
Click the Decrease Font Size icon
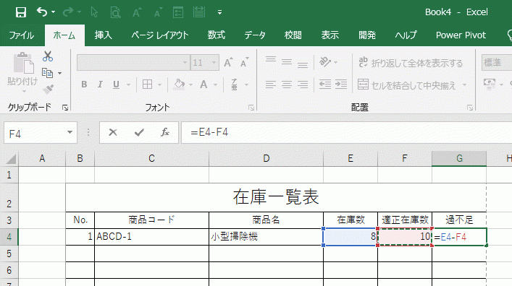tap(245, 62)
